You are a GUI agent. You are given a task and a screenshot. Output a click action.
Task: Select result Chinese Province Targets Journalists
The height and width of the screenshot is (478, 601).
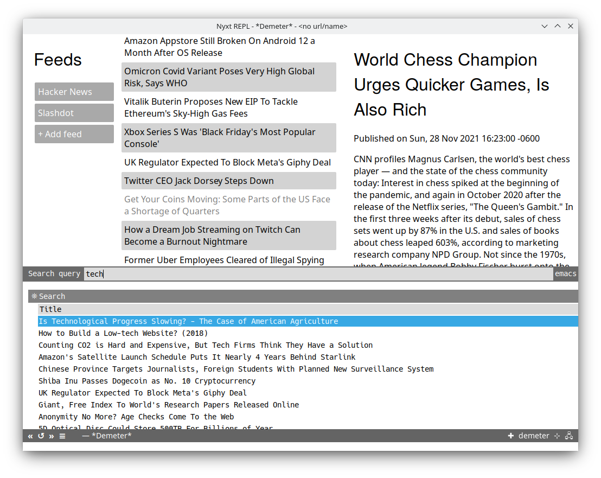click(308, 369)
